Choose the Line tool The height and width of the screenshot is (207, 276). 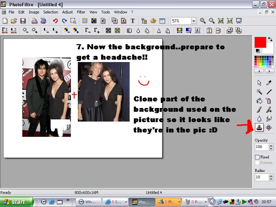click(x=269, y=91)
